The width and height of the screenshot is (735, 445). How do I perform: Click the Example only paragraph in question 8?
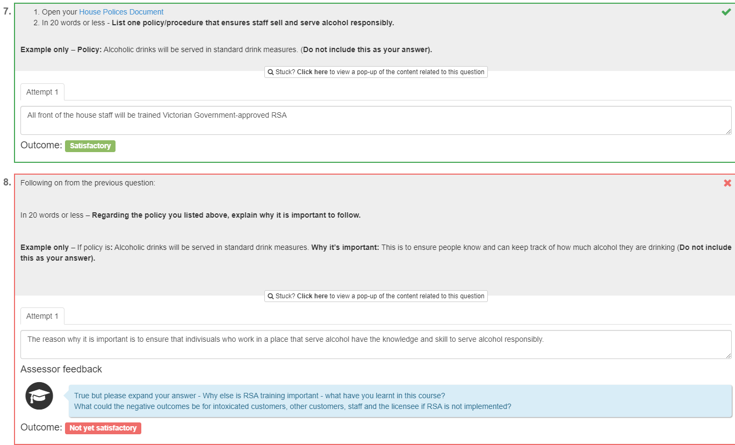tap(376, 253)
